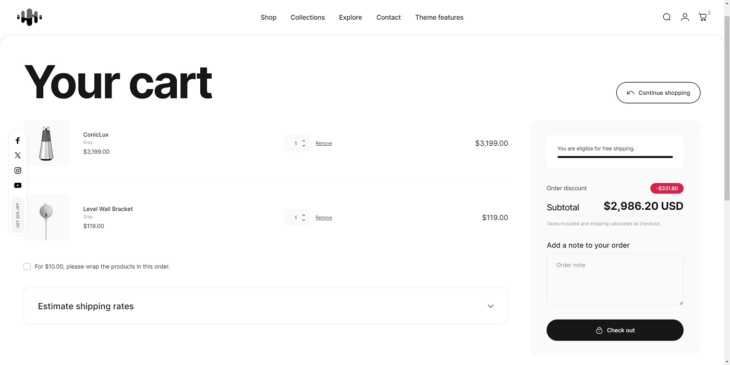
Task: Visit the X social icon
Action: click(x=18, y=155)
